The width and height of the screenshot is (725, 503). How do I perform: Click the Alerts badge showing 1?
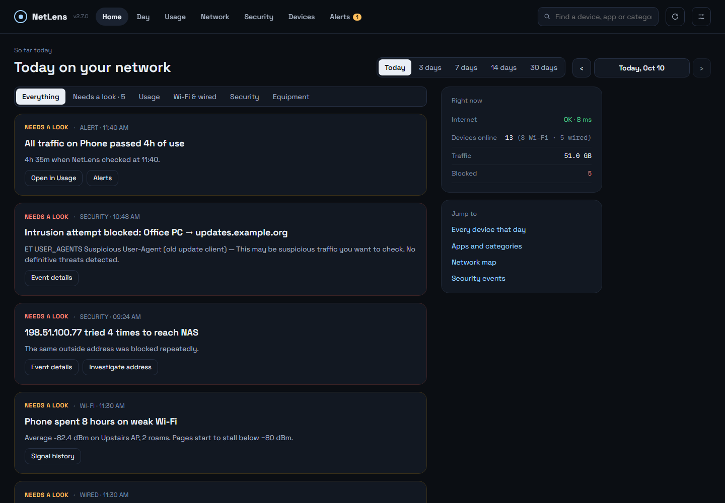click(357, 17)
